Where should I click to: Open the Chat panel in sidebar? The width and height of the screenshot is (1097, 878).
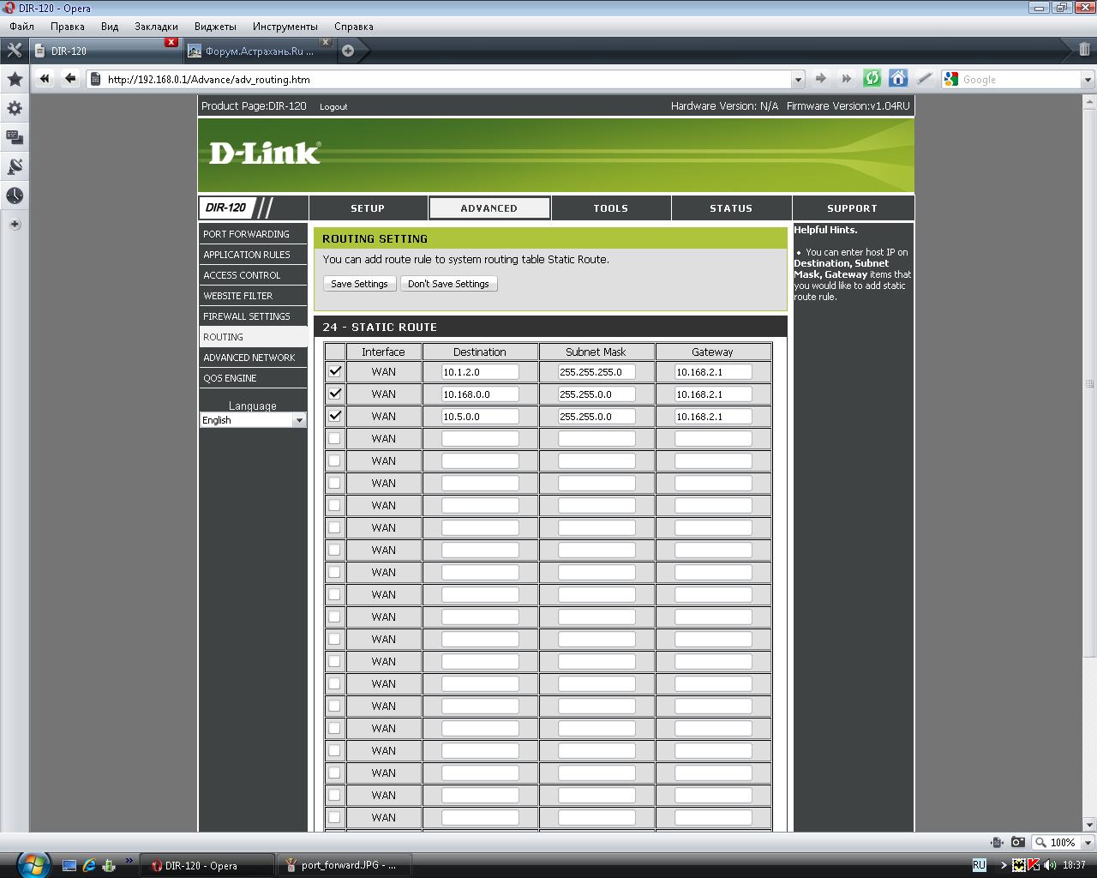point(15,137)
